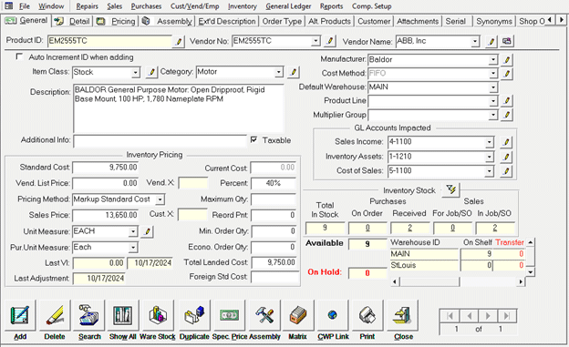569x347 pixels.
Task: Click edit pencil next to Cost Method
Action: 507,74
